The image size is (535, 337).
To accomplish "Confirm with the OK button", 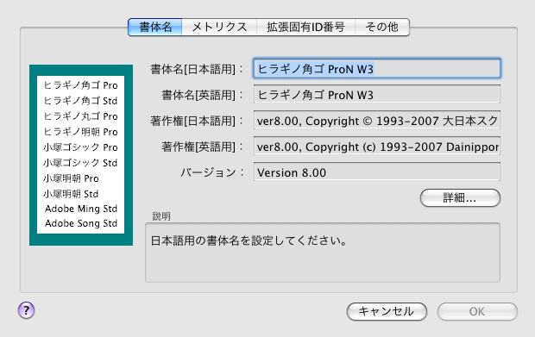I will click(x=477, y=311).
